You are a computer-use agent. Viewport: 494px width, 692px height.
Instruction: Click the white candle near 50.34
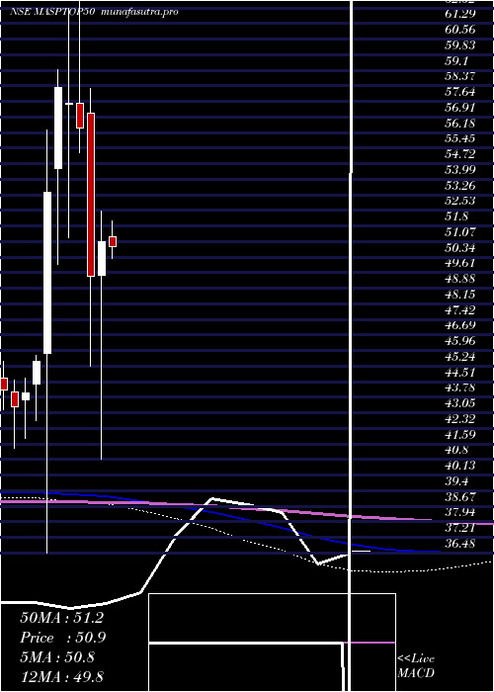tap(102, 258)
